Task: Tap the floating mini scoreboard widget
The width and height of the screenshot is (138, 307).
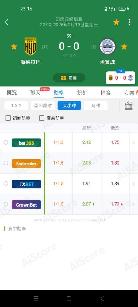Action: (x=121, y=78)
